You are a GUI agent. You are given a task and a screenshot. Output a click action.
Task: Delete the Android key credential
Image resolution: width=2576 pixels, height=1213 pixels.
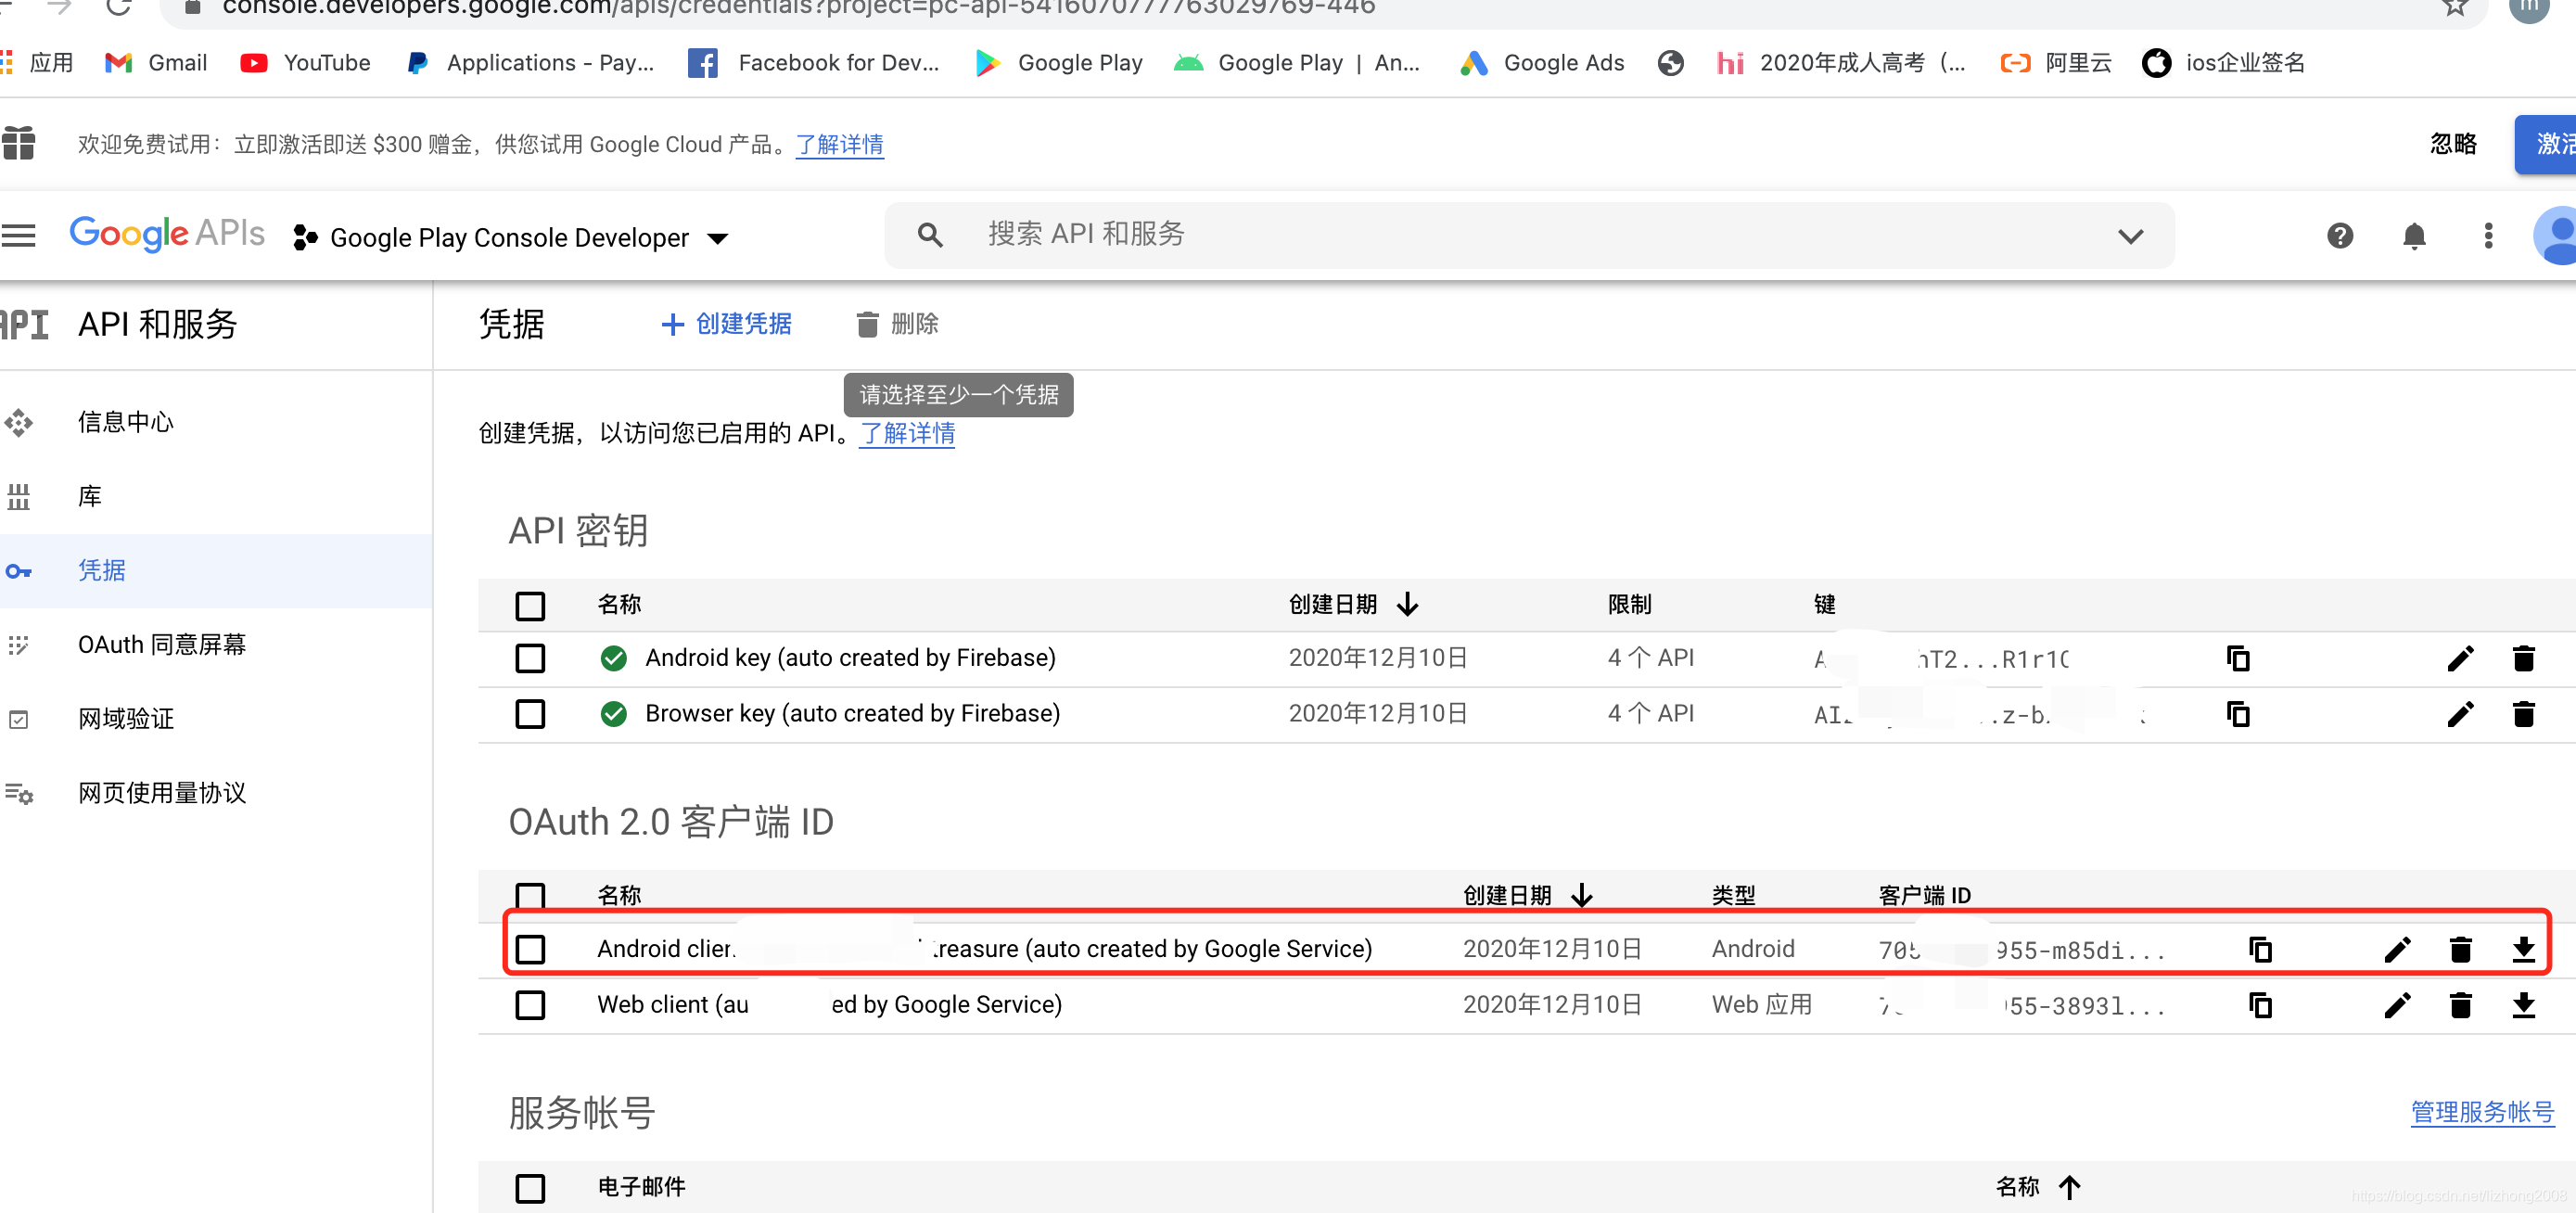[2523, 658]
